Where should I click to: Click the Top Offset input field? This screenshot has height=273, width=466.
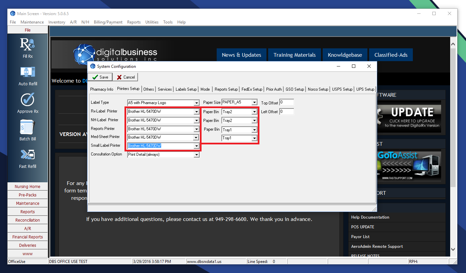coord(287,102)
